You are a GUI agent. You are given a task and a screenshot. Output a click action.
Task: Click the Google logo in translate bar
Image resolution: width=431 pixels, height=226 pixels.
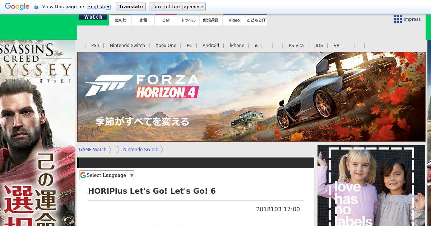[17, 6]
